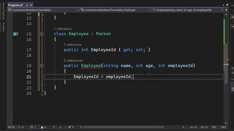Screen dimensions: 234x131
Task: Click line number 19 in the gutter
Action: click(x=29, y=66)
